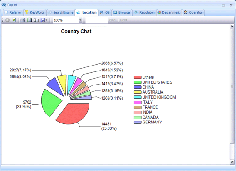The height and width of the screenshot is (171, 236).
Task: Click the yellow Australia pie slice
Action: tap(63, 82)
